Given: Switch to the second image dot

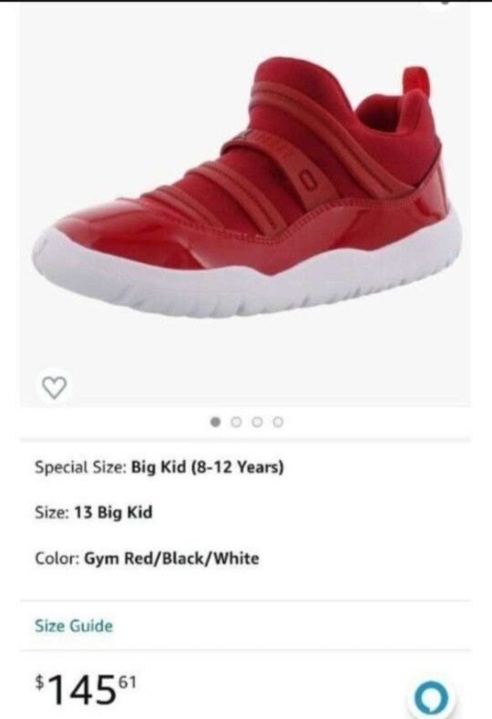Looking at the screenshot, I should 236,421.
